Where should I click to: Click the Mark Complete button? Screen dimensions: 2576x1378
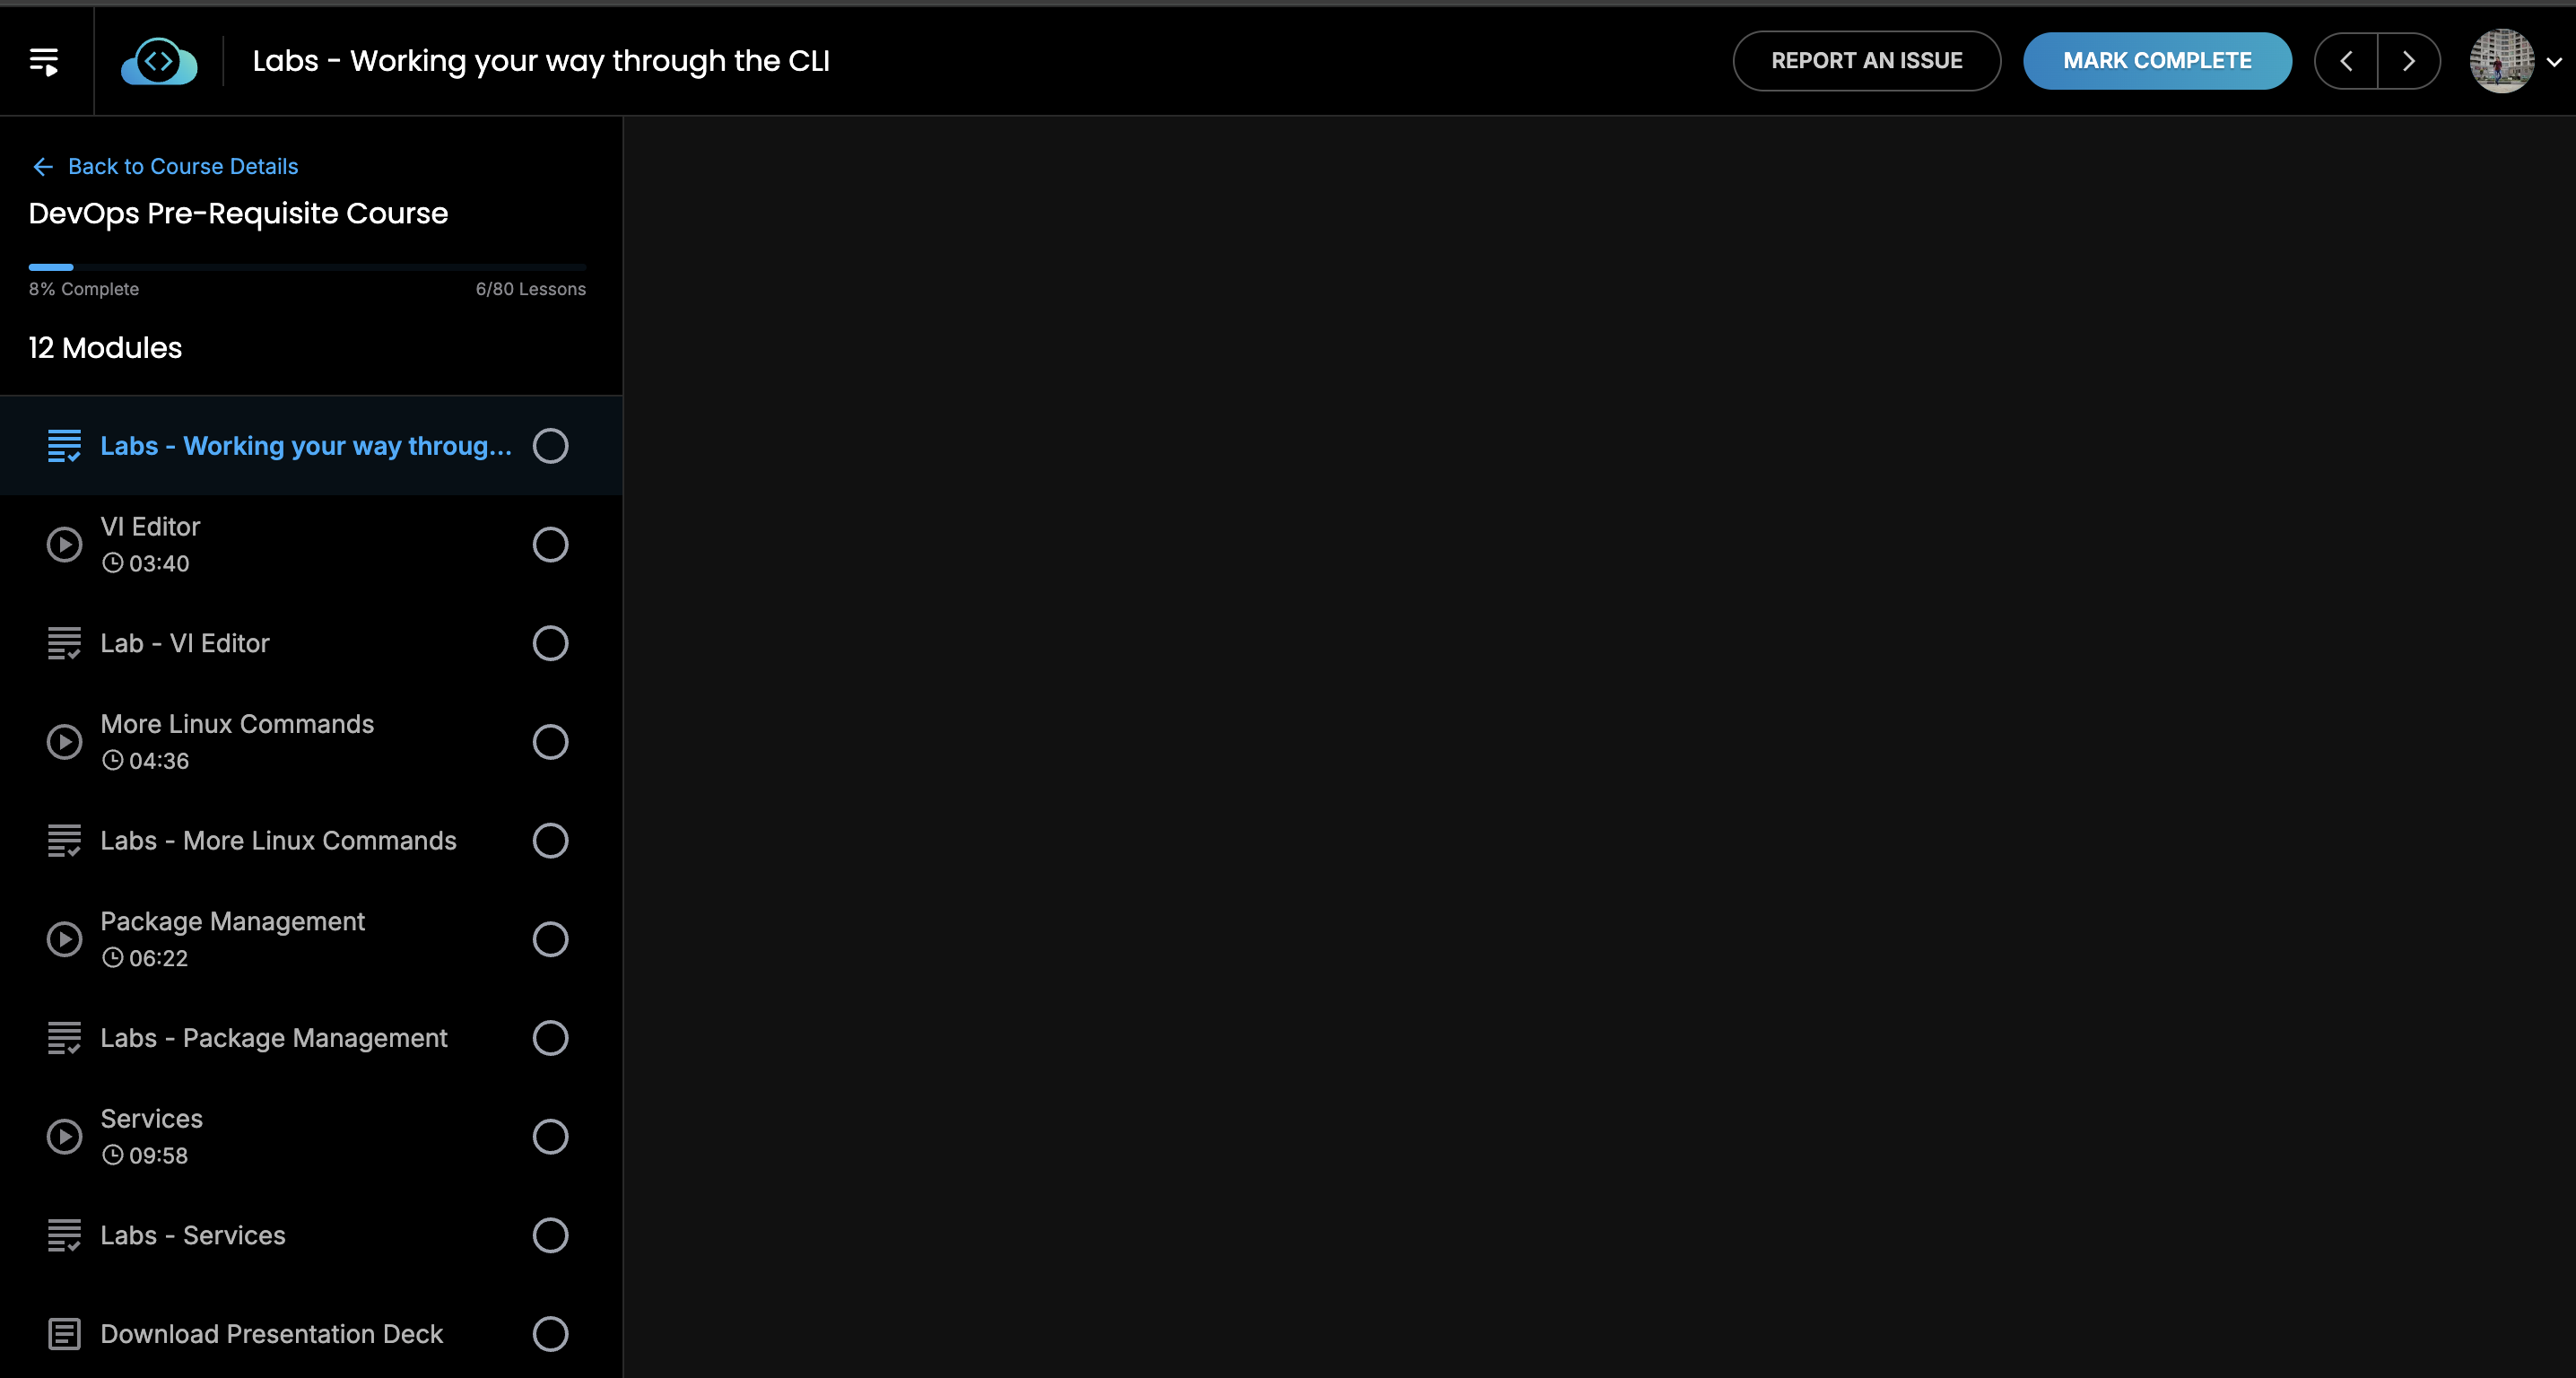click(2157, 61)
